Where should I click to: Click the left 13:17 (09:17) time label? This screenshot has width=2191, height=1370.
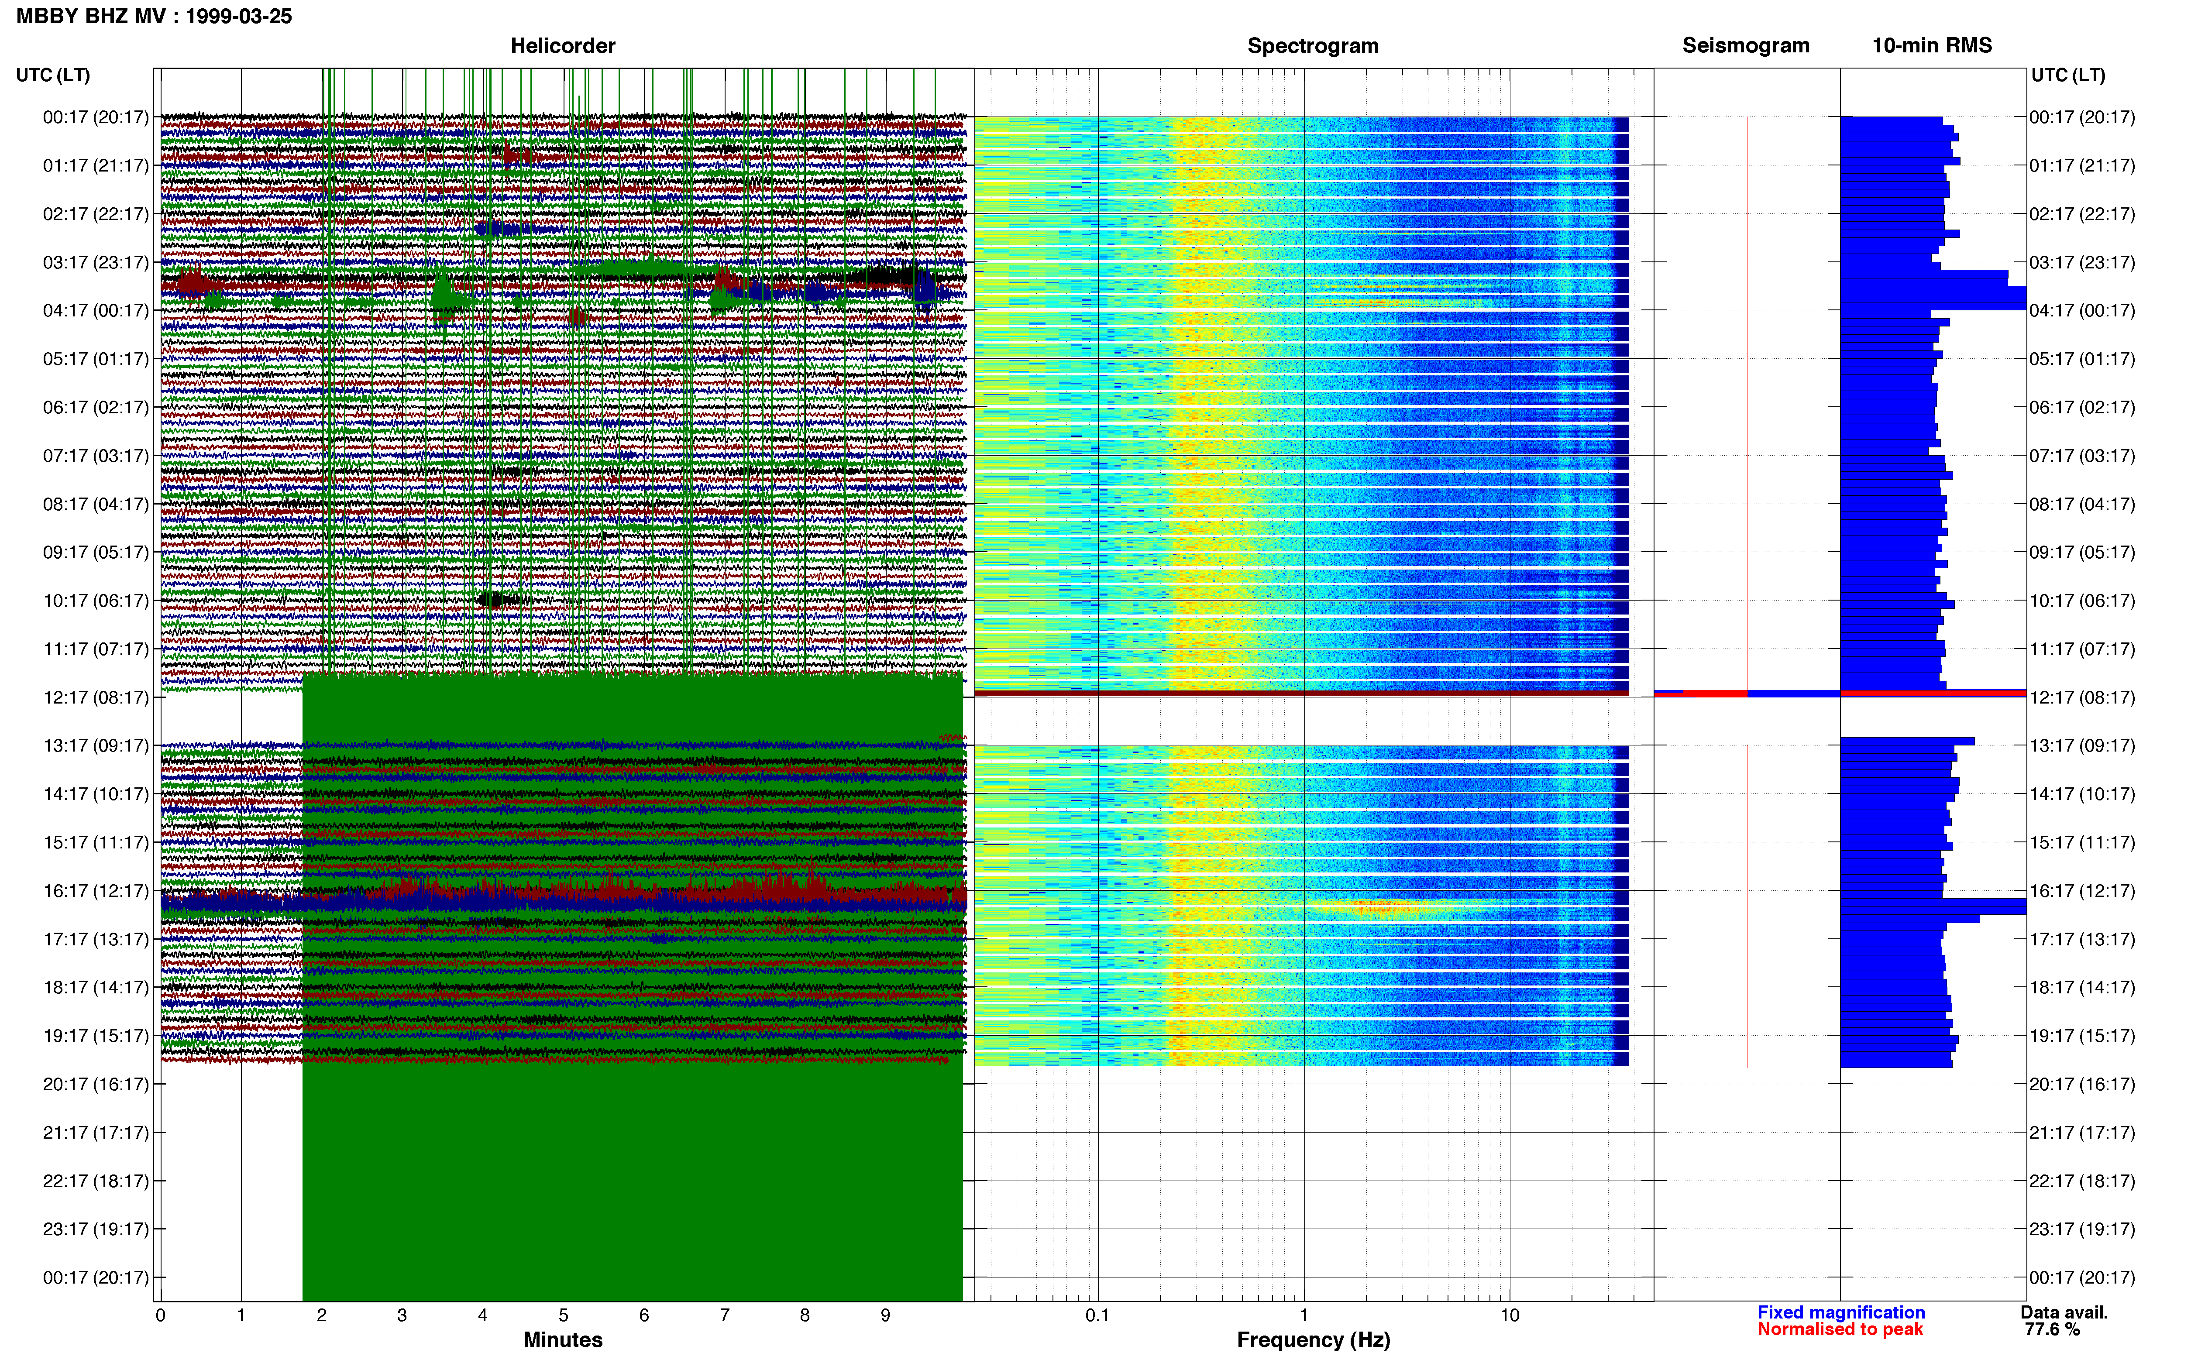coord(96,746)
